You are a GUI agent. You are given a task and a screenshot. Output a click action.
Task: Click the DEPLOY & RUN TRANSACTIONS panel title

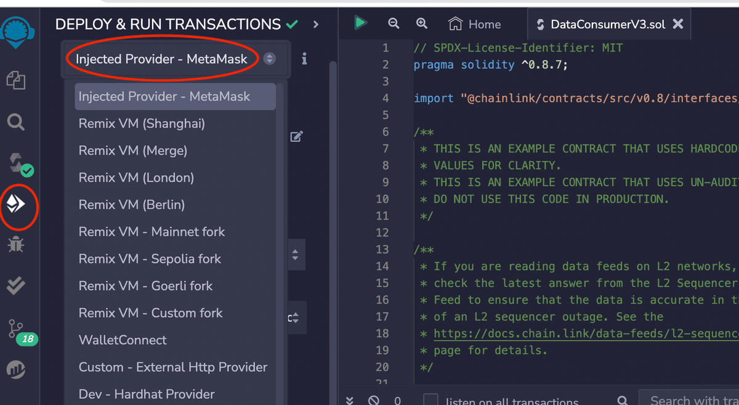168,25
